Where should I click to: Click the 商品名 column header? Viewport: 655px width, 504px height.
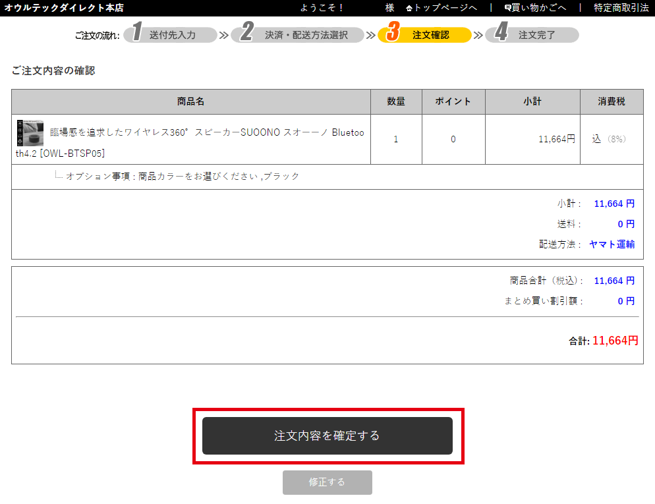190,101
